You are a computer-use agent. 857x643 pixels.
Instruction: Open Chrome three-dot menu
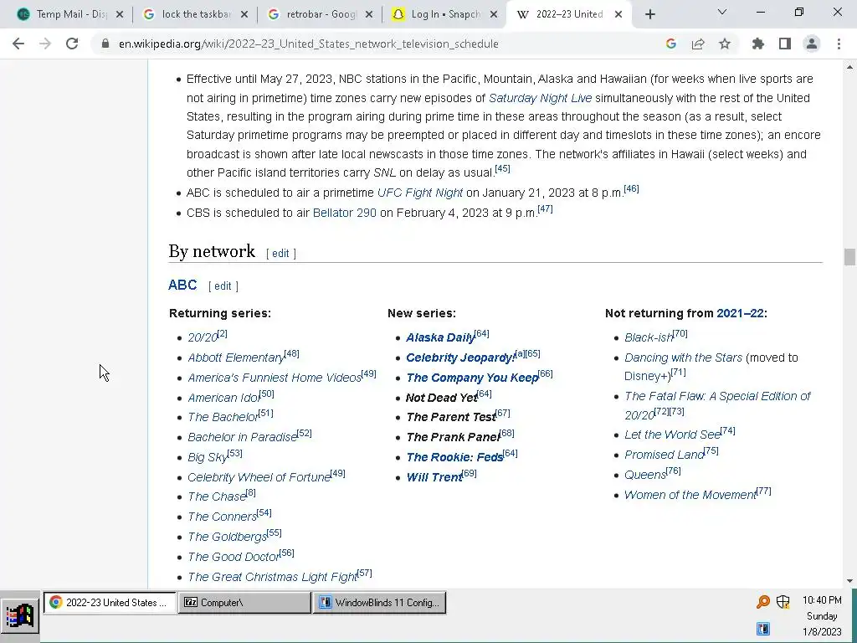pyautogui.click(x=839, y=44)
